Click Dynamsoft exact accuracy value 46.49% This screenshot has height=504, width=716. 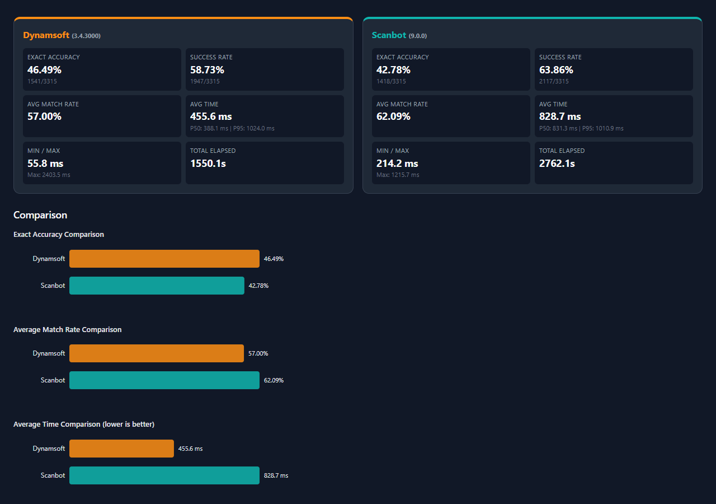(x=44, y=70)
